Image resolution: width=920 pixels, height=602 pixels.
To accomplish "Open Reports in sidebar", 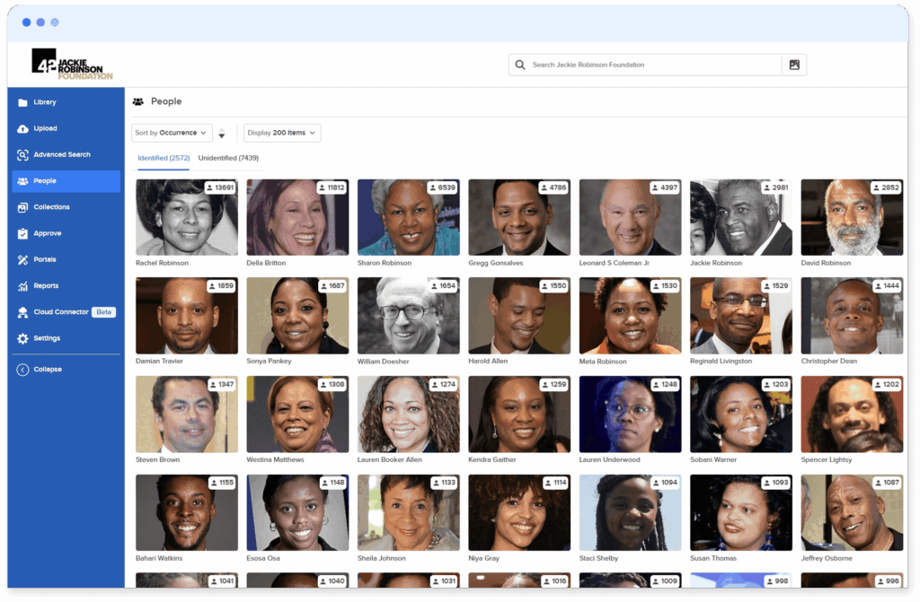I will [x=66, y=286].
